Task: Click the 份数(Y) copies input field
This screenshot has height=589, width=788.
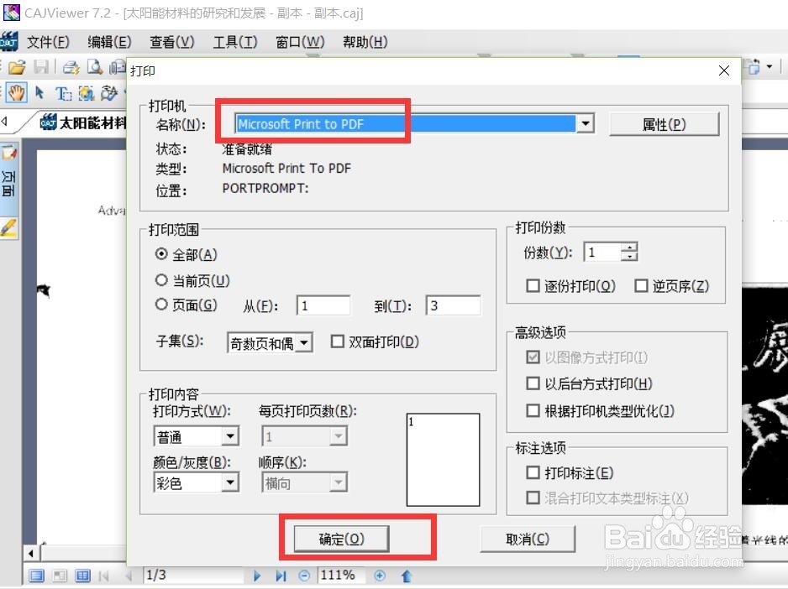Action: [602, 252]
